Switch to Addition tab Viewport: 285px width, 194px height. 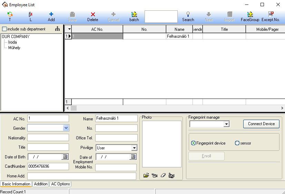pyautogui.click(x=41, y=184)
